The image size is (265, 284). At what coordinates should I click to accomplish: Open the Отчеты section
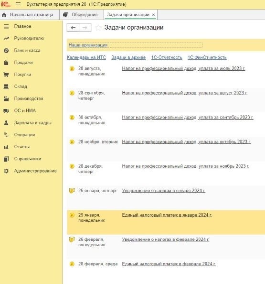[21, 147]
